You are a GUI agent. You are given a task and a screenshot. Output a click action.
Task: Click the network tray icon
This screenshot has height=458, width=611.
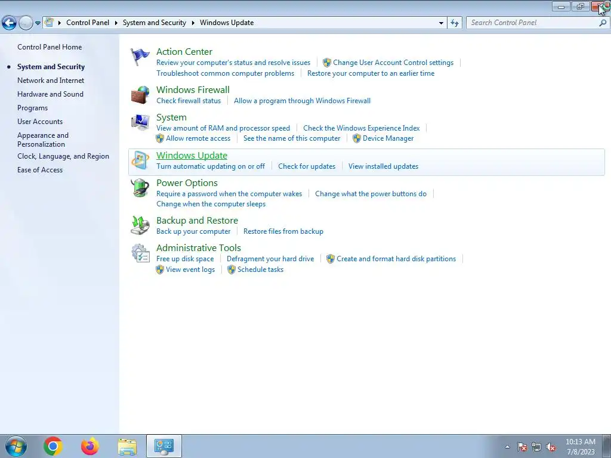pyautogui.click(x=536, y=447)
